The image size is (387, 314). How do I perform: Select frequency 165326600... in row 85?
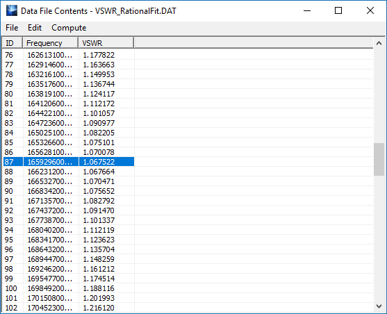tap(50, 142)
